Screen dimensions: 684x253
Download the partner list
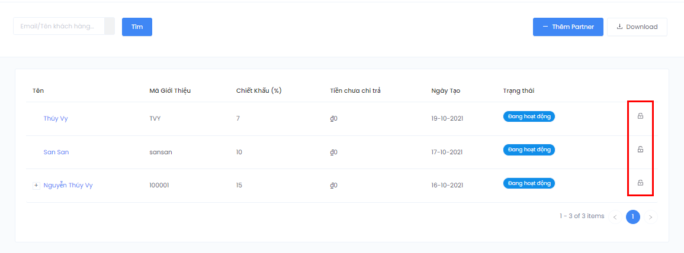(x=637, y=27)
